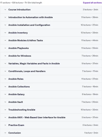Click the Ansible Galaxy section title

(x=17, y=94)
